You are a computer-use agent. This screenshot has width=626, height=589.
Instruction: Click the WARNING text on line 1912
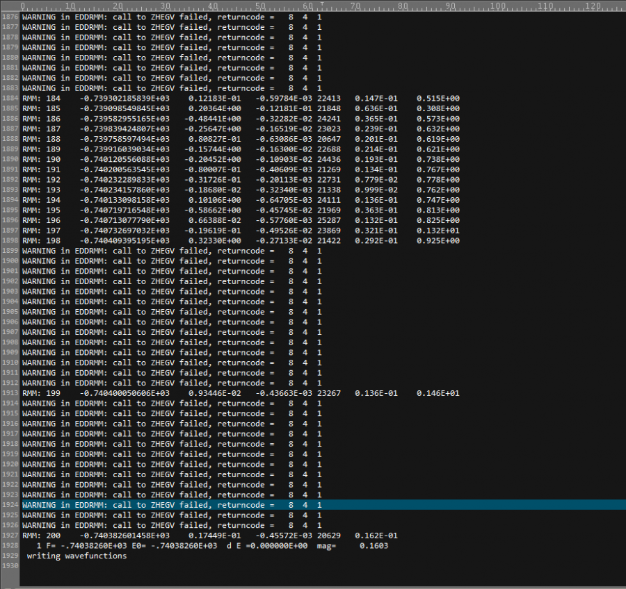[172, 383]
